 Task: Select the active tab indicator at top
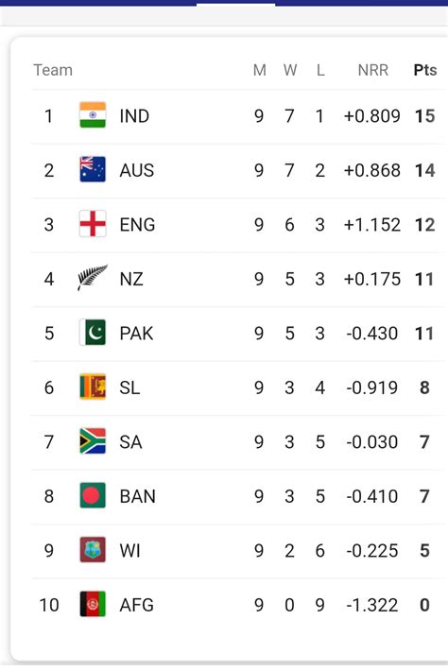click(235, 5)
